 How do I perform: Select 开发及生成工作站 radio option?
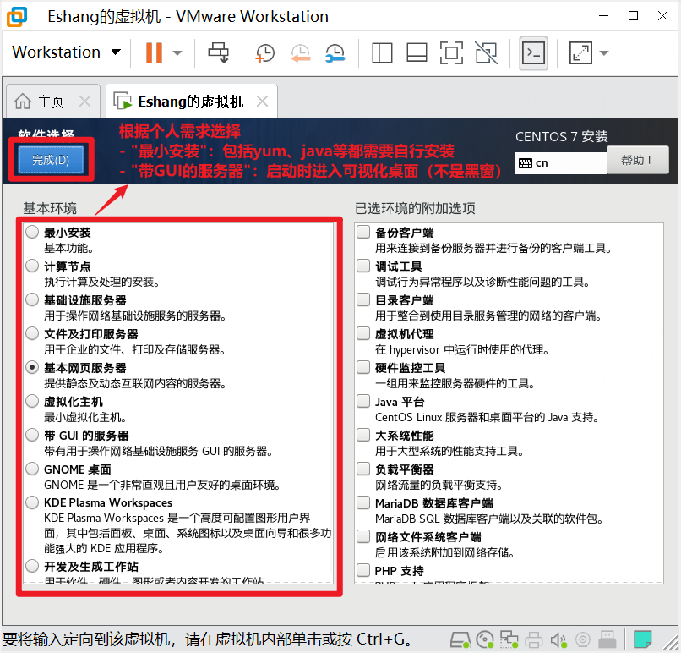32,567
